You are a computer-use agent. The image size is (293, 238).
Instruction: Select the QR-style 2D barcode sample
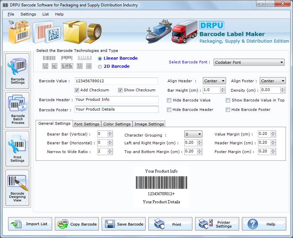[x=45, y=66]
